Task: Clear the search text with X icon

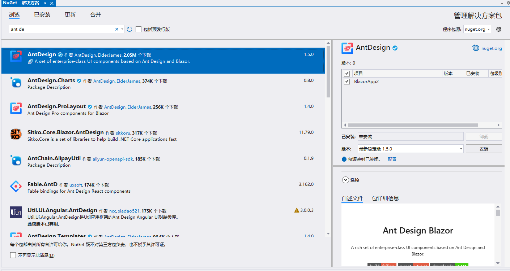Action: 117,29
